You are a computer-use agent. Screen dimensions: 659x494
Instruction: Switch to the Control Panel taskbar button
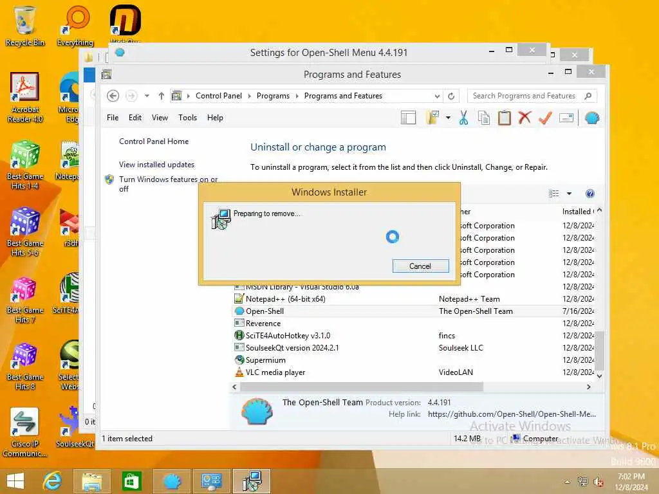[211, 481]
